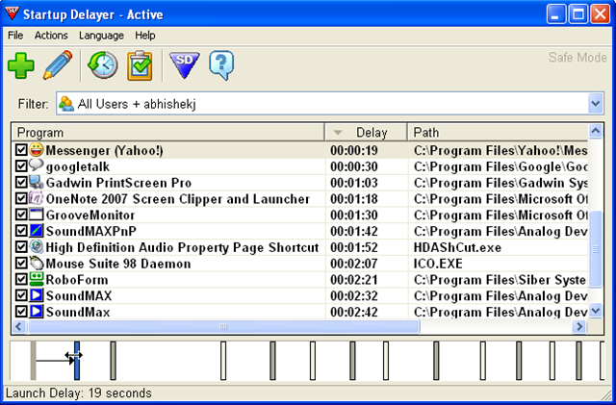Open the Language menu
The width and height of the screenshot is (616, 405).
pos(101,36)
